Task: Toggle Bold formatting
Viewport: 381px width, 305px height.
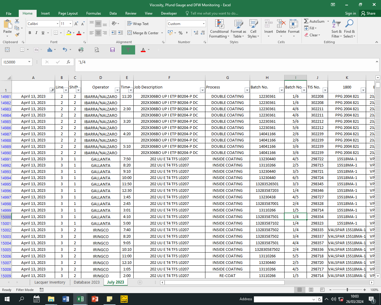Action: click(30, 33)
